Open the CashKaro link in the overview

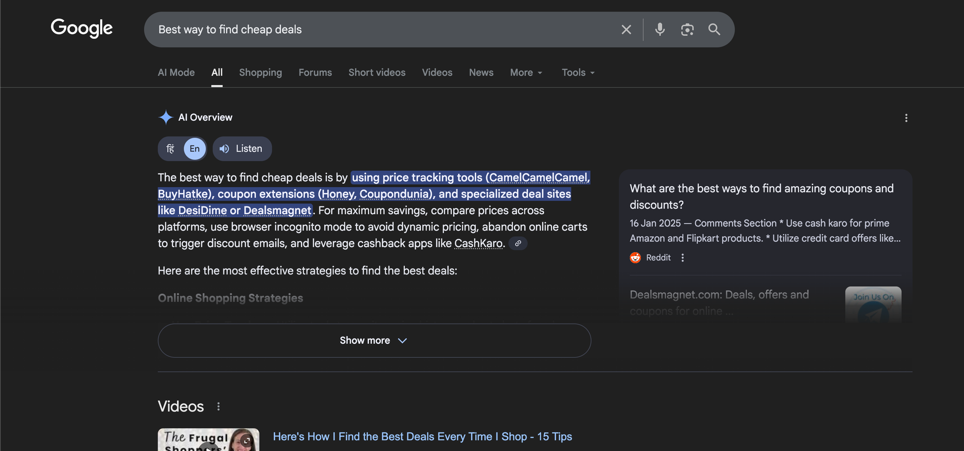[479, 243]
